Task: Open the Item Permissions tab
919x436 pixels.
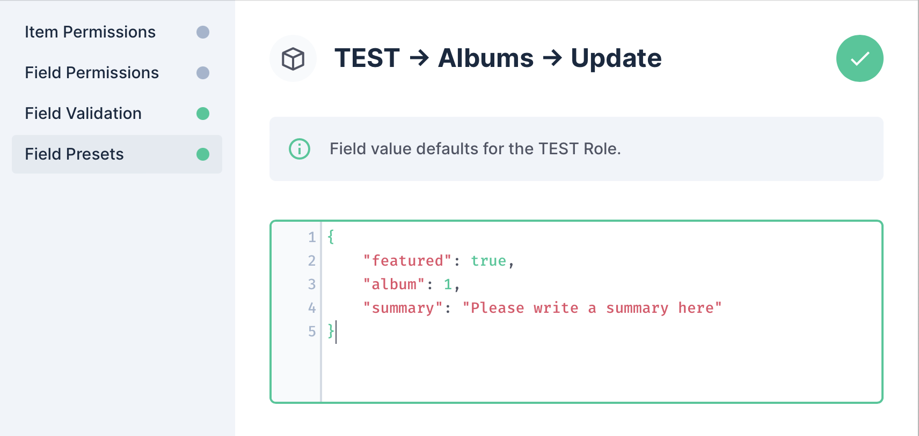Action: click(x=90, y=32)
